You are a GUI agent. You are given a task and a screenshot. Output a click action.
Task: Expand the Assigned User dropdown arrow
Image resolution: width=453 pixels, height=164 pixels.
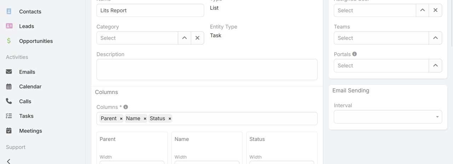[423, 11]
